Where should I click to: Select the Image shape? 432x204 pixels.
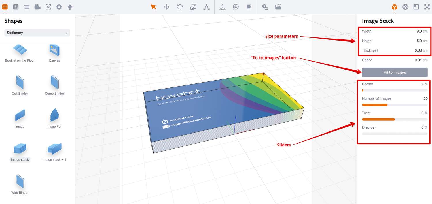tap(20, 119)
